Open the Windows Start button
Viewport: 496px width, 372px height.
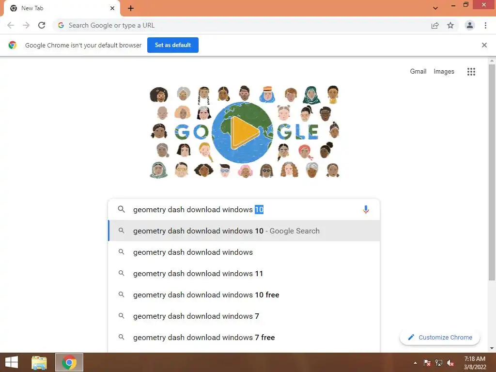(x=12, y=362)
